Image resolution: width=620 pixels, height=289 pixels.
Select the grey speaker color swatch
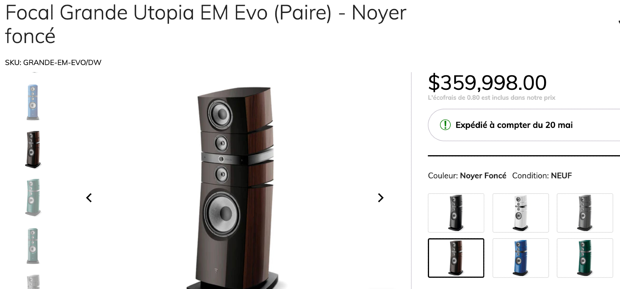pos(585,213)
